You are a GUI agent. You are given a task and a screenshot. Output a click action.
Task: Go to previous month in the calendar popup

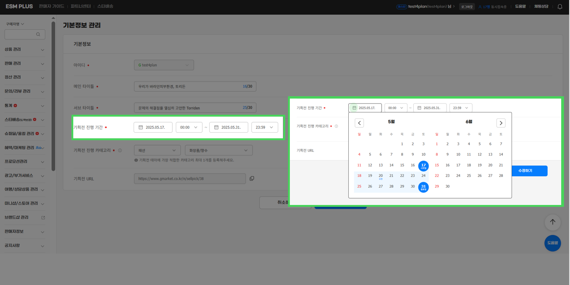point(359,123)
